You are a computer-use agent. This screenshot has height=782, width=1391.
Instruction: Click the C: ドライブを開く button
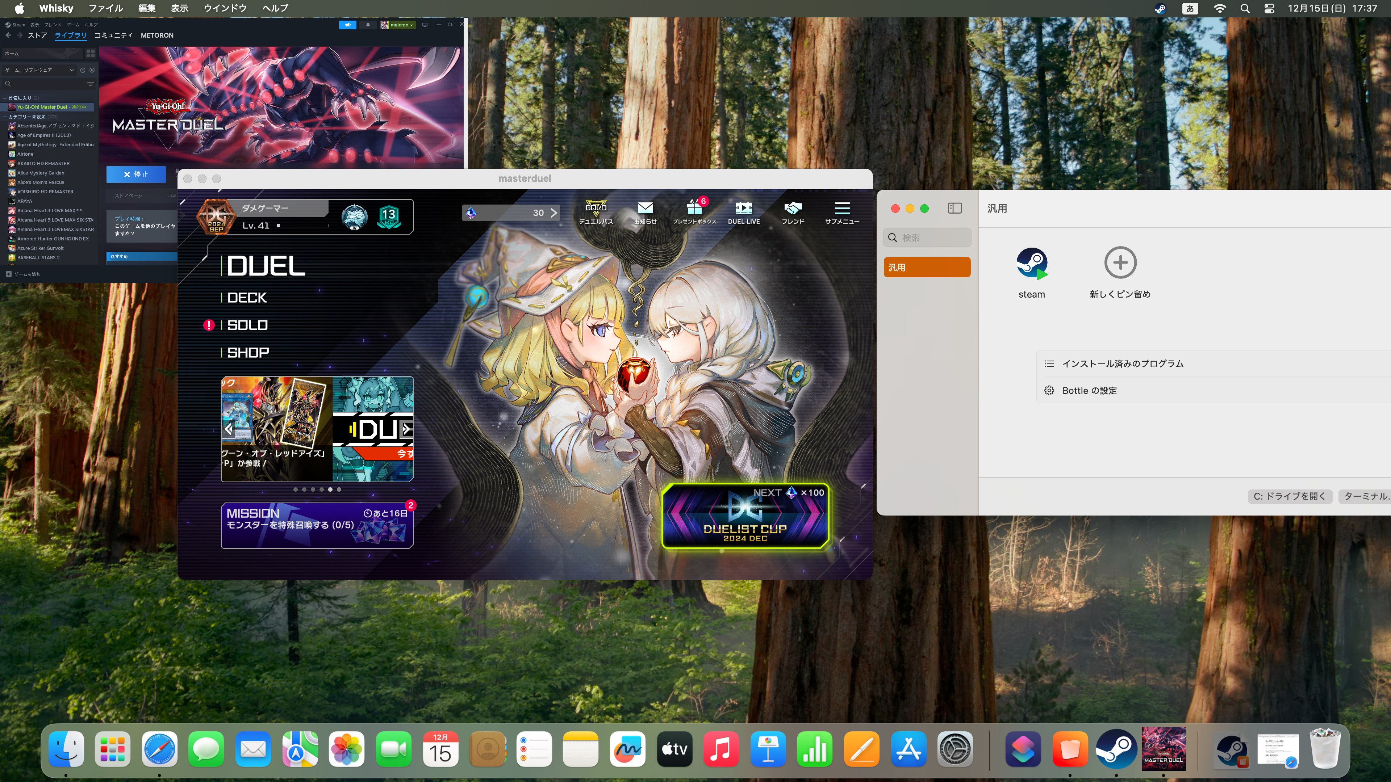pos(1290,496)
